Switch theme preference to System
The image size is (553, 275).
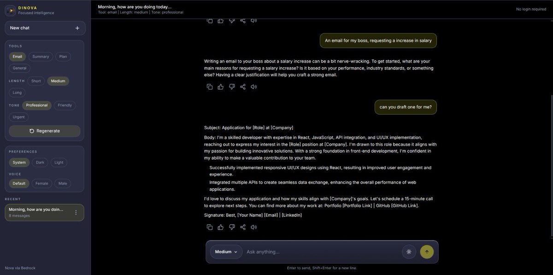[x=19, y=162]
